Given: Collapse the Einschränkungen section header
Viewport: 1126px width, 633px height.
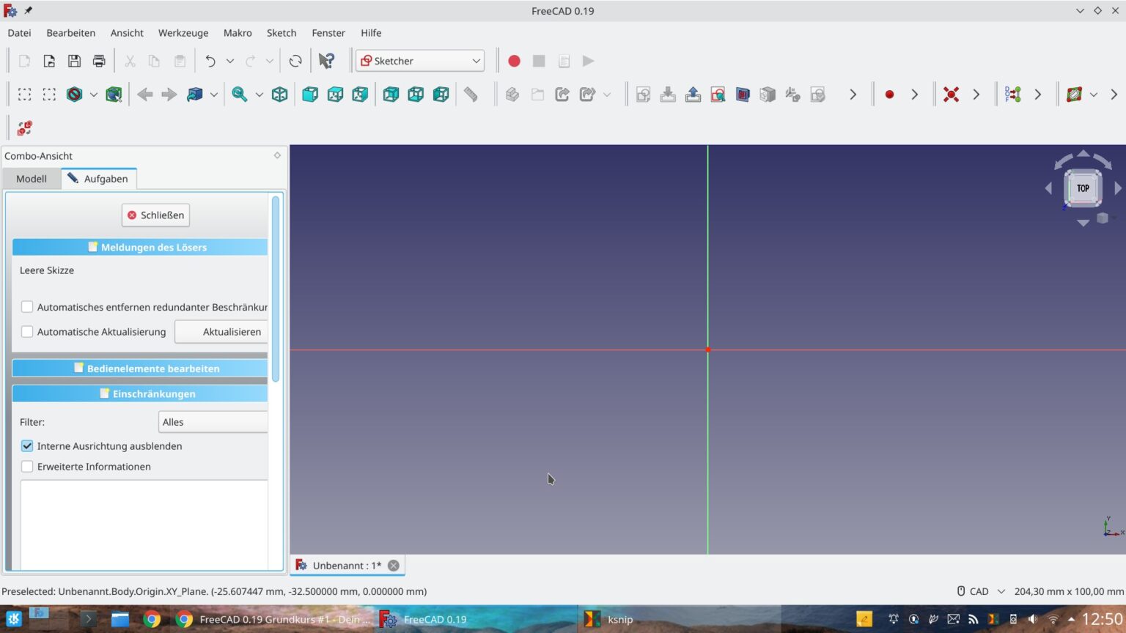Looking at the screenshot, I should (x=140, y=393).
